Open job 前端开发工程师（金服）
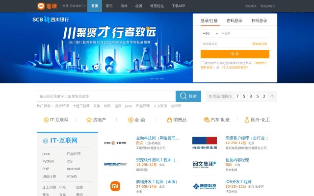This screenshot has height=196, width=314. tap(157, 182)
